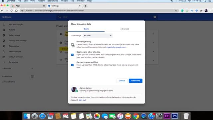Viewport: 213px width, 120px height.
Task: Expand the site settings row arrow
Action: [x=153, y=60]
